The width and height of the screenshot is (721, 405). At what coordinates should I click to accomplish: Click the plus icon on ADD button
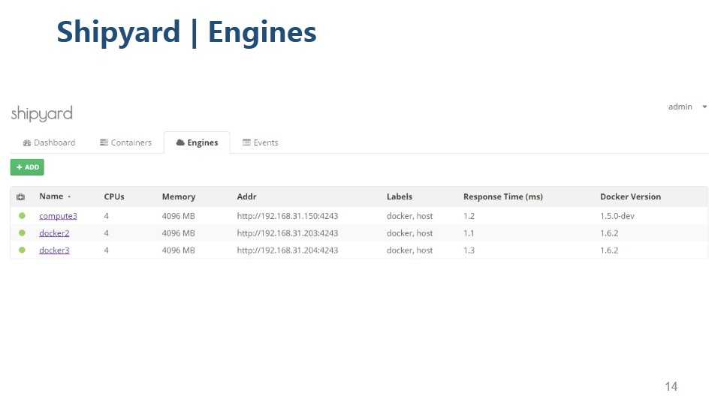(x=20, y=167)
